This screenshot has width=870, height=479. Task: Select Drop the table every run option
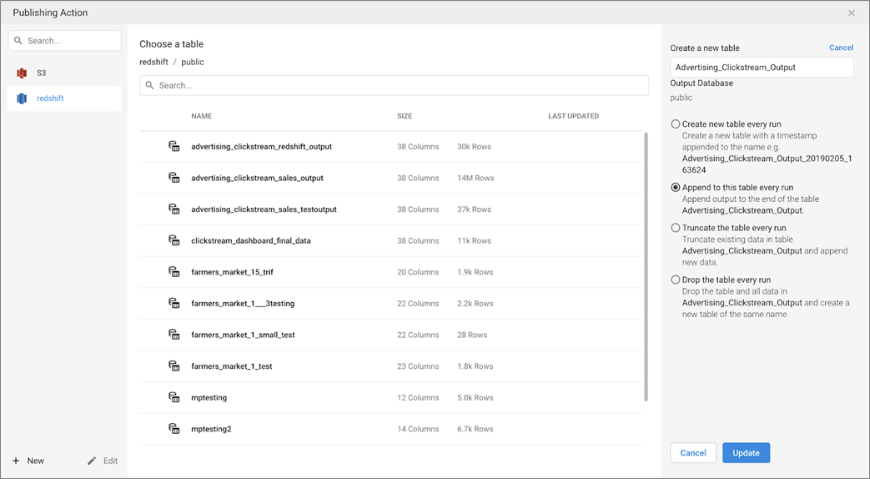pos(676,280)
